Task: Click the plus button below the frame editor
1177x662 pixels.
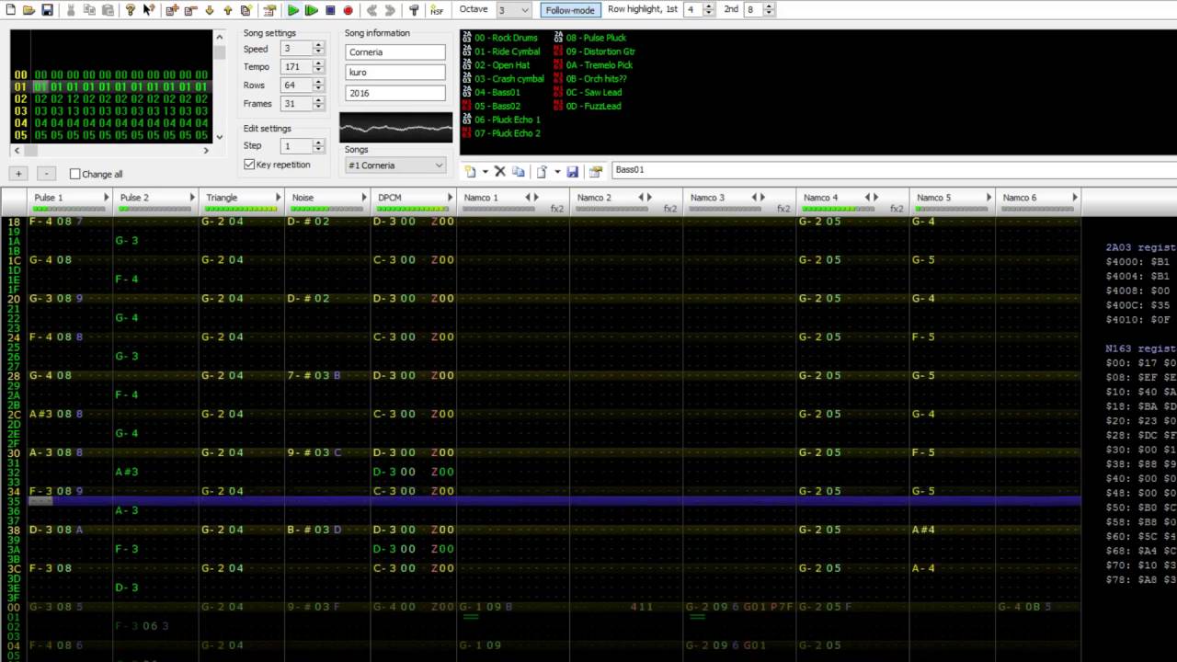Action: coord(17,174)
